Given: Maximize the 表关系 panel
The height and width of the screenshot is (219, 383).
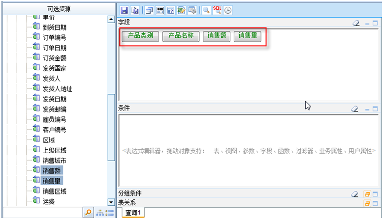Looking at the screenshot, I should point(375,203).
